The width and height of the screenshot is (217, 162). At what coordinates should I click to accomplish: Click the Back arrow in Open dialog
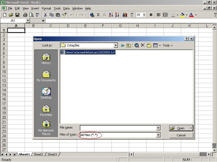(123, 45)
